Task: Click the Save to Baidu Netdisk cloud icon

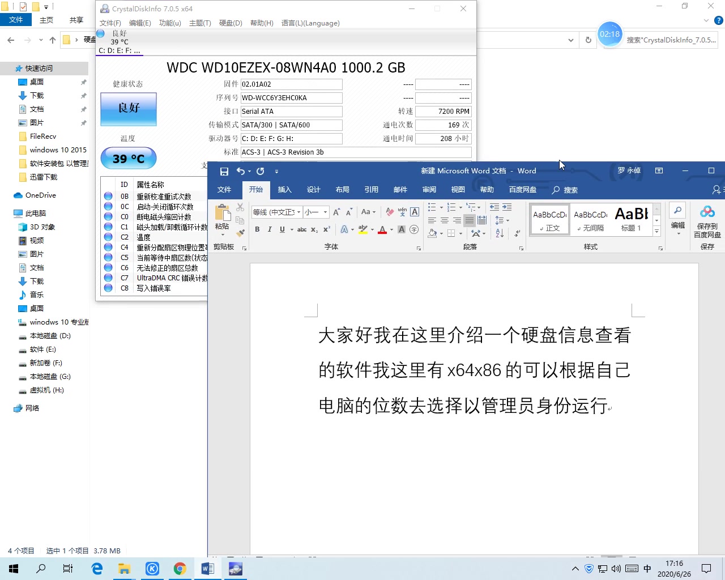Action: point(707,212)
